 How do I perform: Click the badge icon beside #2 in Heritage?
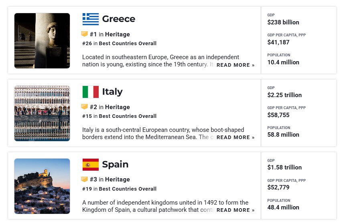[84, 107]
